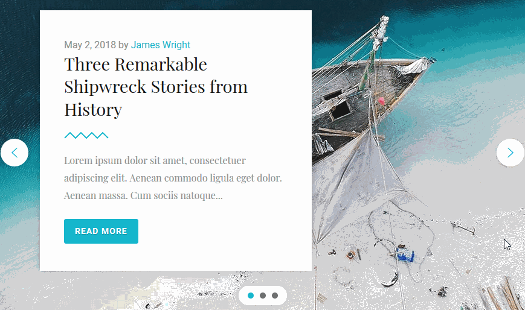Select the third gray slider dot
Image resolution: width=525 pixels, height=310 pixels.
275,296
